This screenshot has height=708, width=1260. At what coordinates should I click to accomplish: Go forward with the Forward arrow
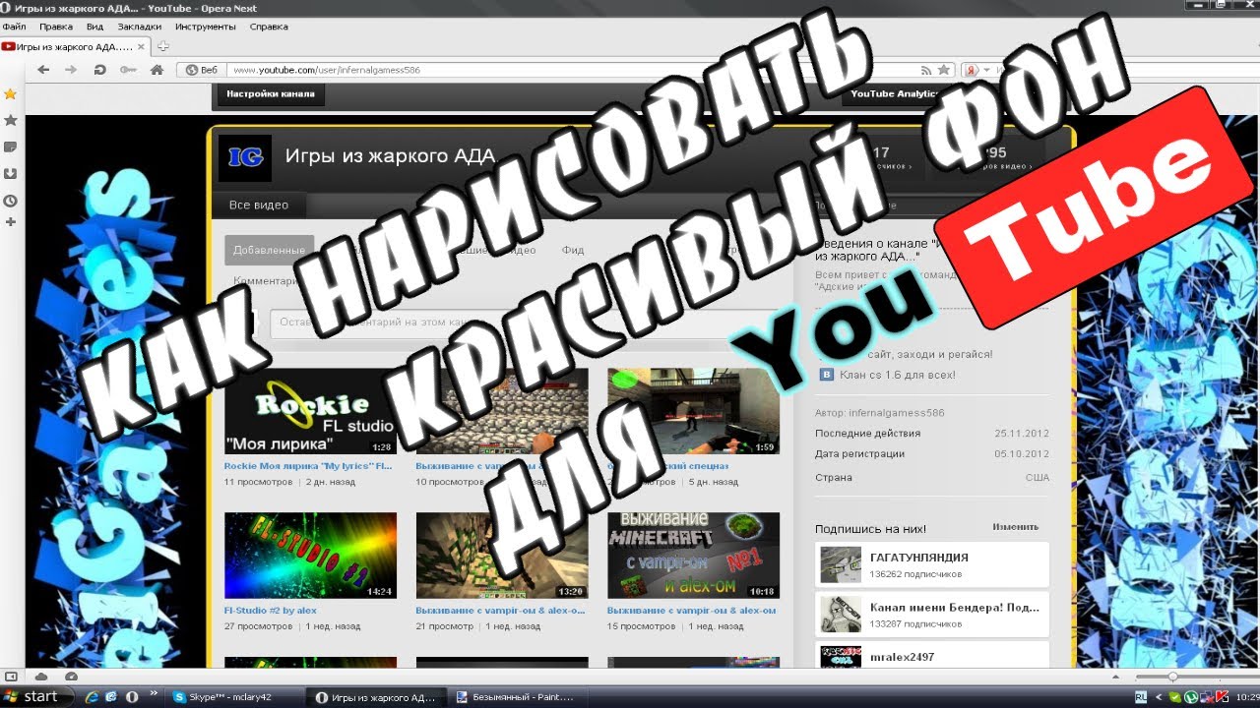pyautogui.click(x=71, y=70)
